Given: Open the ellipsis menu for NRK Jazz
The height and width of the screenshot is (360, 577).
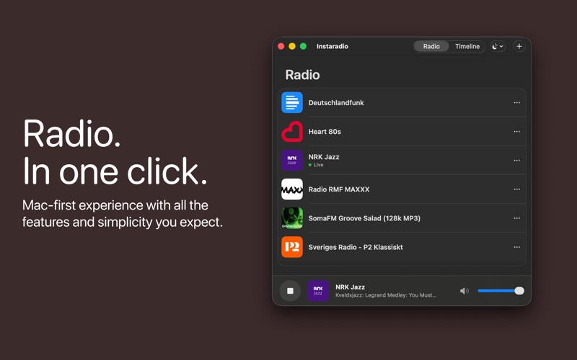Looking at the screenshot, I should click(516, 160).
